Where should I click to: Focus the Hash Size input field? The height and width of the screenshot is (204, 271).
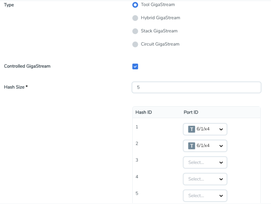pyautogui.click(x=196, y=88)
